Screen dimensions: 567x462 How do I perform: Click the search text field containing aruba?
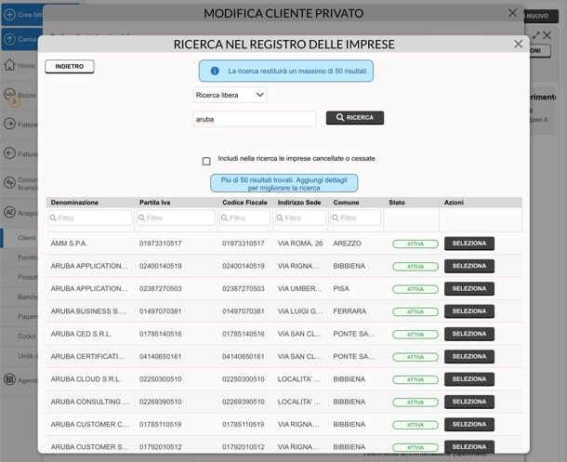255,119
